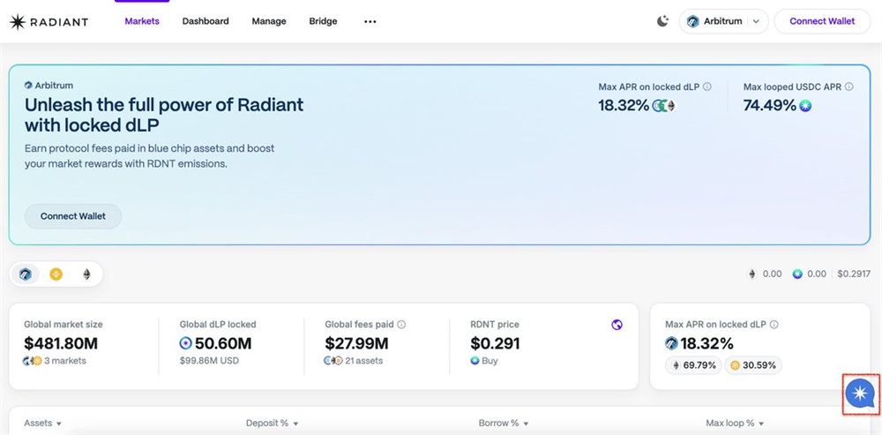Sort by Deposit % column

click(272, 424)
